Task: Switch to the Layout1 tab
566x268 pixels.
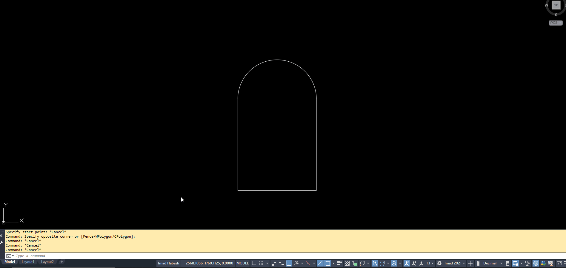Action: [28, 262]
